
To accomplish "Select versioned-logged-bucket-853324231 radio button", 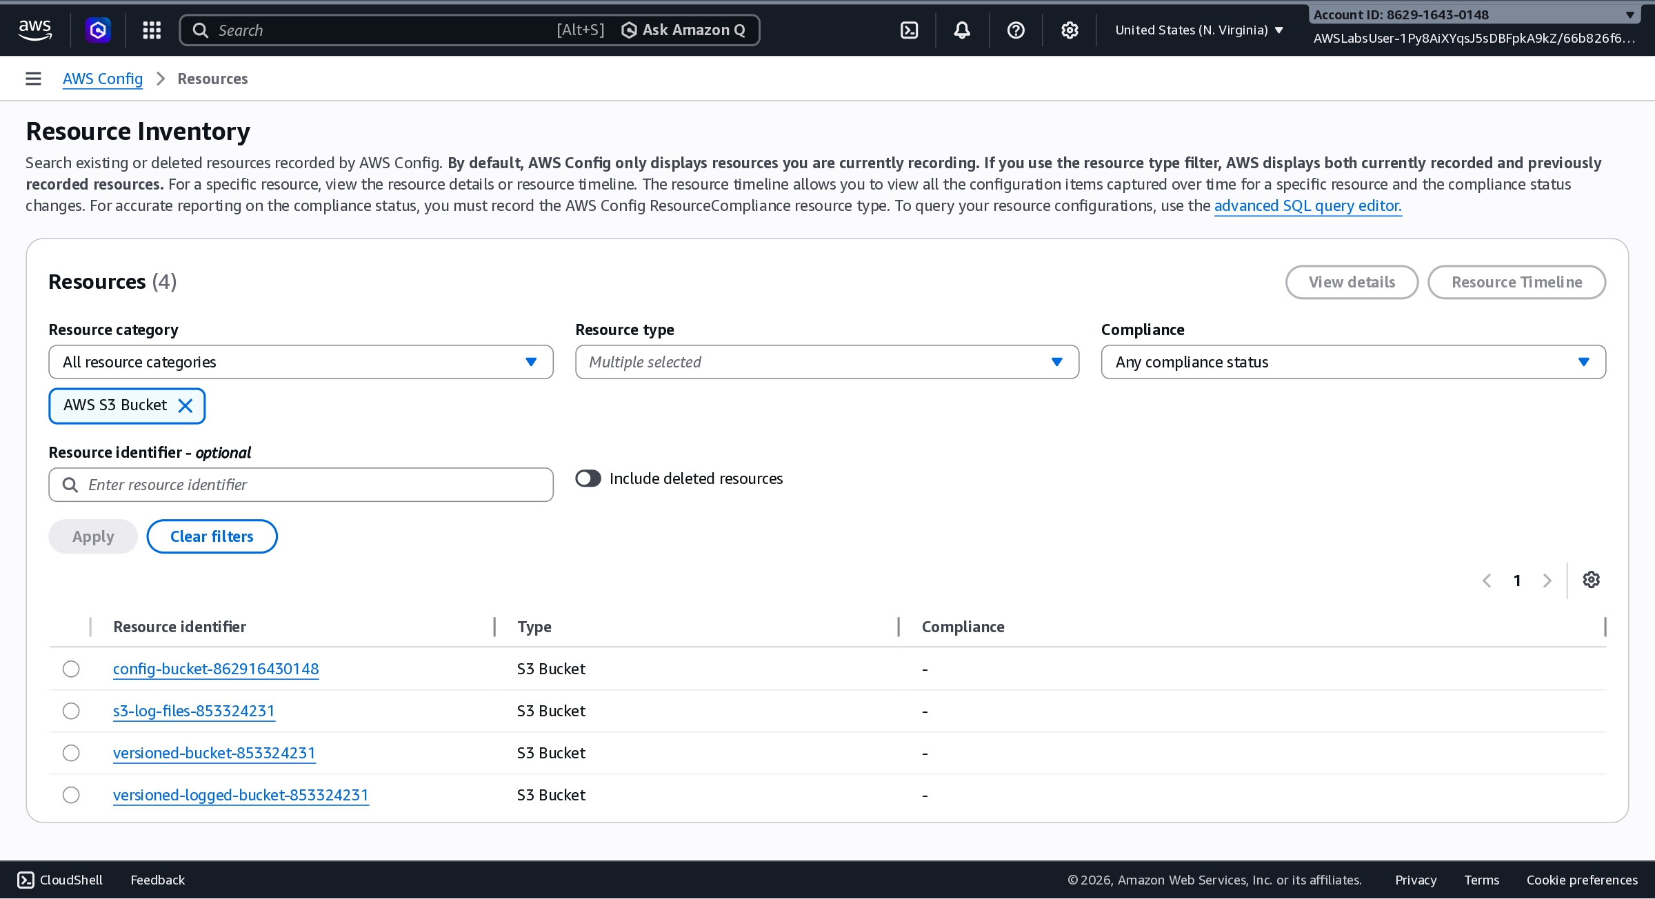I will click(x=71, y=795).
